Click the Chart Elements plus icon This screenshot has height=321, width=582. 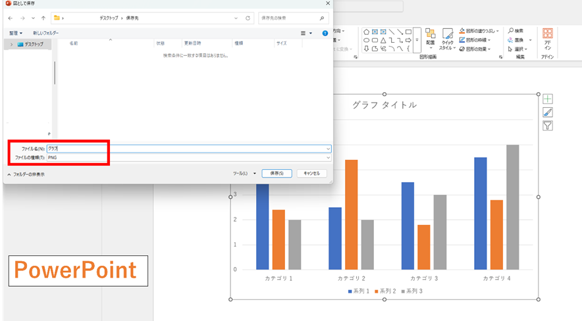(548, 99)
